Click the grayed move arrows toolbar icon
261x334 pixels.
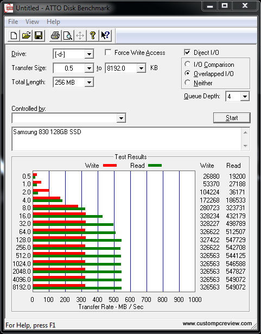(x=80, y=36)
